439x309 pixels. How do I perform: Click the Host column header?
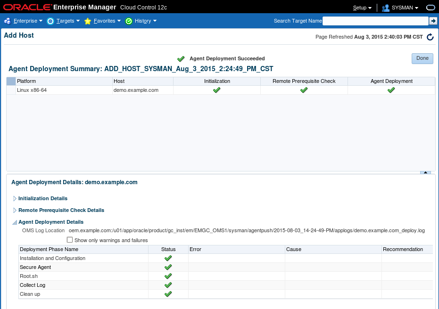143,81
